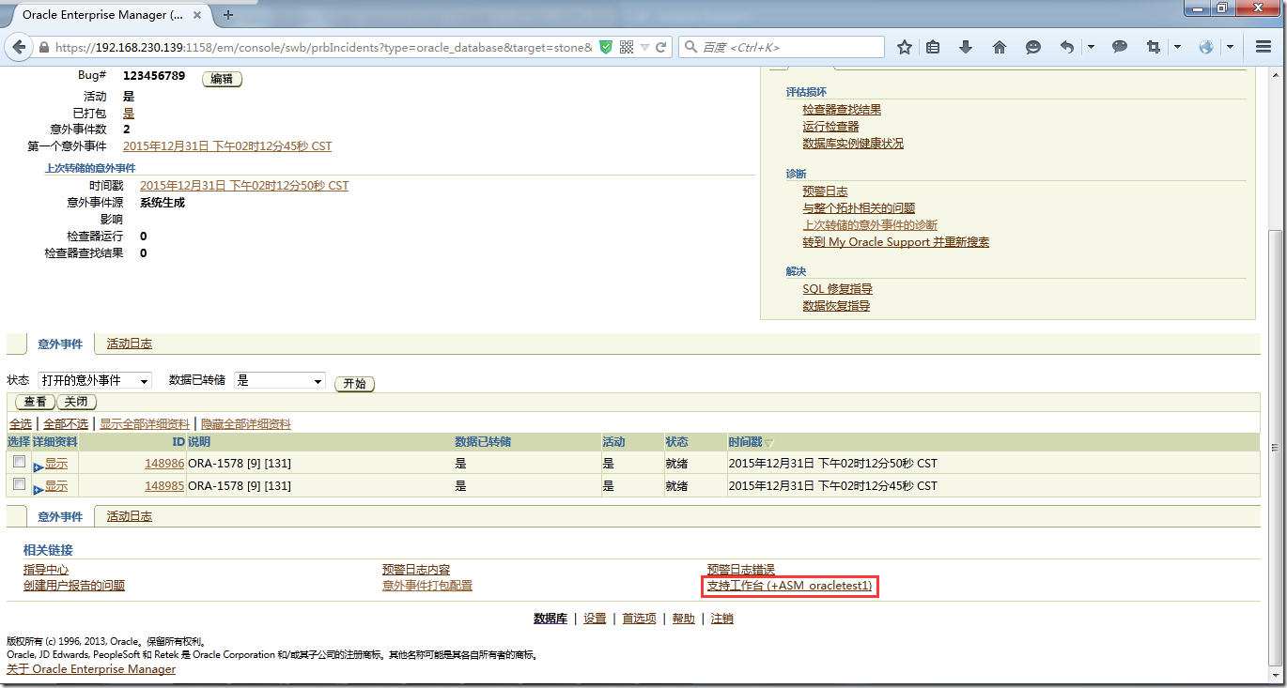This screenshot has width=1287, height=688.
Task: Click the green shield security icon
Action: (606, 47)
